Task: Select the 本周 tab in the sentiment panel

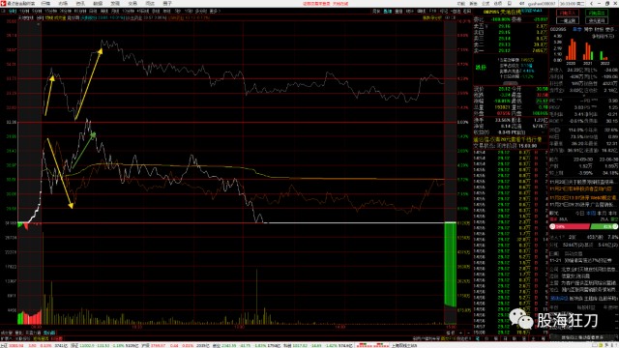Action: (591, 213)
